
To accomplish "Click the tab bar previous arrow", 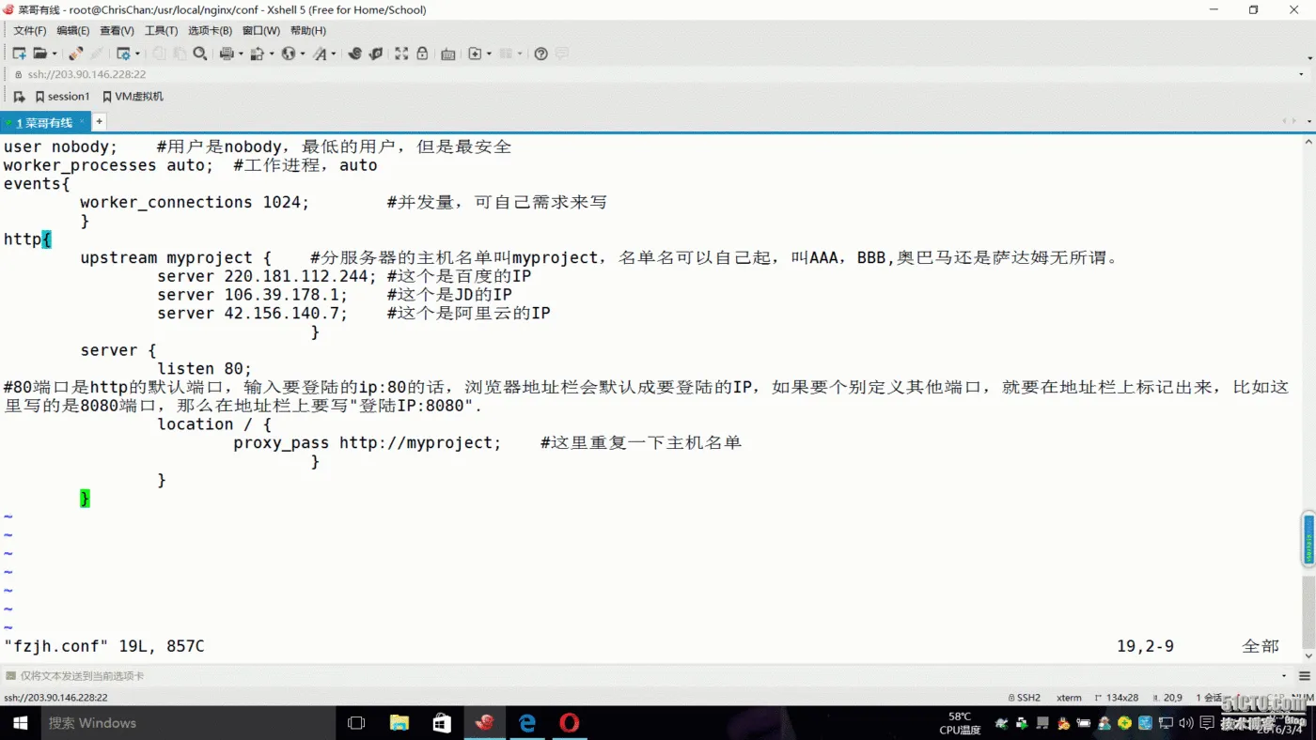I will pyautogui.click(x=1285, y=121).
